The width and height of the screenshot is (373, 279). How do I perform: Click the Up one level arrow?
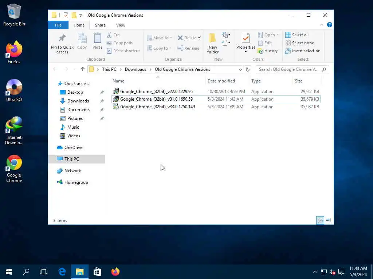pos(83,69)
